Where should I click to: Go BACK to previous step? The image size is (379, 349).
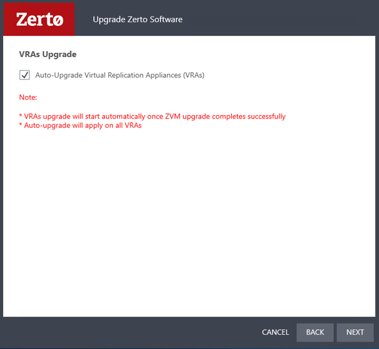(315, 332)
